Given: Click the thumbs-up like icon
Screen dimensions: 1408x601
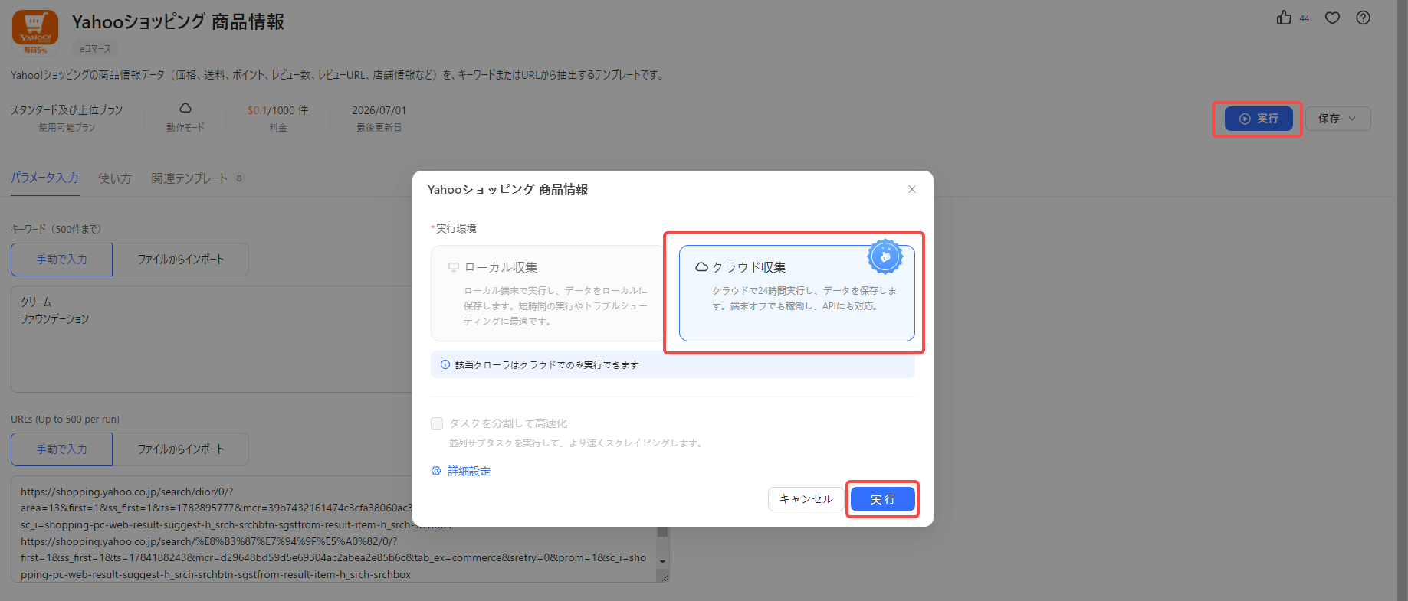Looking at the screenshot, I should pos(1284,18).
